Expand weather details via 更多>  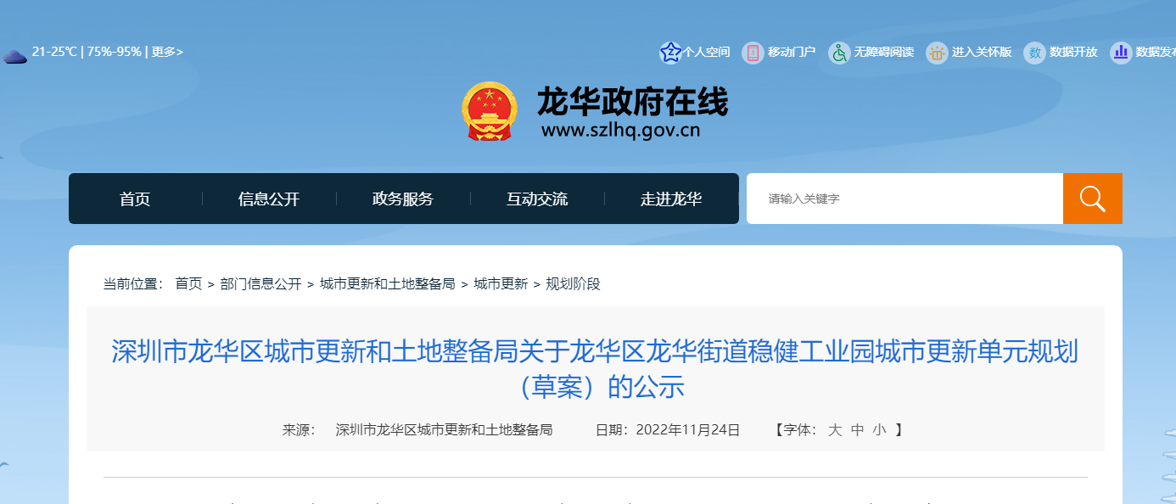point(167,52)
